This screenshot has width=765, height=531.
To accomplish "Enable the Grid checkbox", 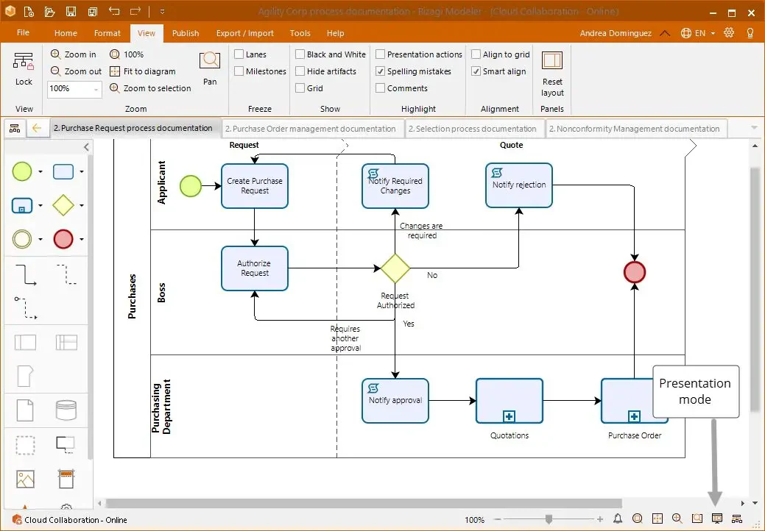I will point(300,88).
